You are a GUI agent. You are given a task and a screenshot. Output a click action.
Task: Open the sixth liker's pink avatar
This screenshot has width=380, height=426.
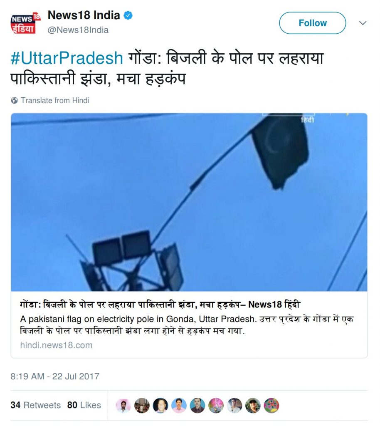pyautogui.click(x=216, y=406)
